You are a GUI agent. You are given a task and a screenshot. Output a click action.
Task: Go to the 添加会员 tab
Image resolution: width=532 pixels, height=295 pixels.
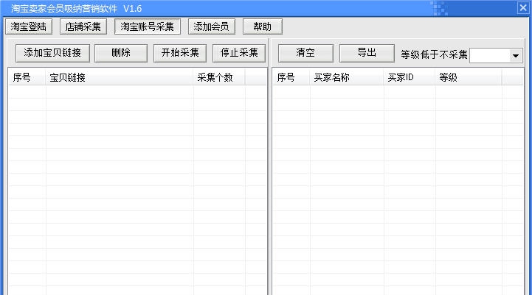pyautogui.click(x=211, y=26)
